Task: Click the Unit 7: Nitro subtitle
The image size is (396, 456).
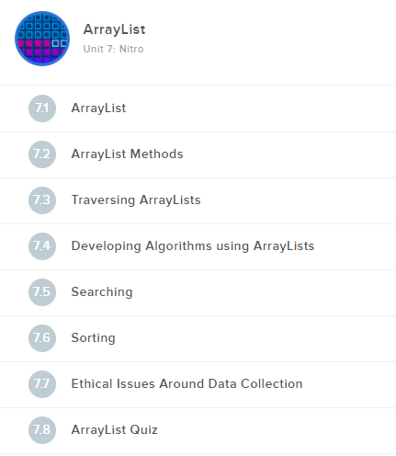Action: click(x=113, y=49)
